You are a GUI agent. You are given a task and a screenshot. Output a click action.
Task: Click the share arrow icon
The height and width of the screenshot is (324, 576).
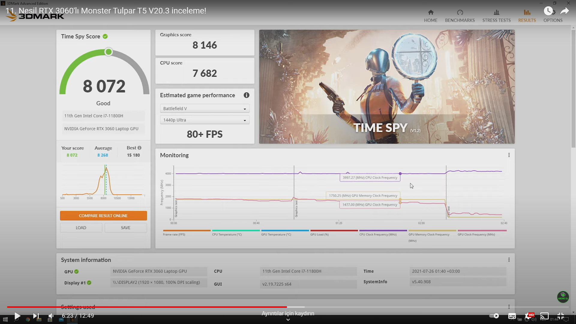click(564, 11)
